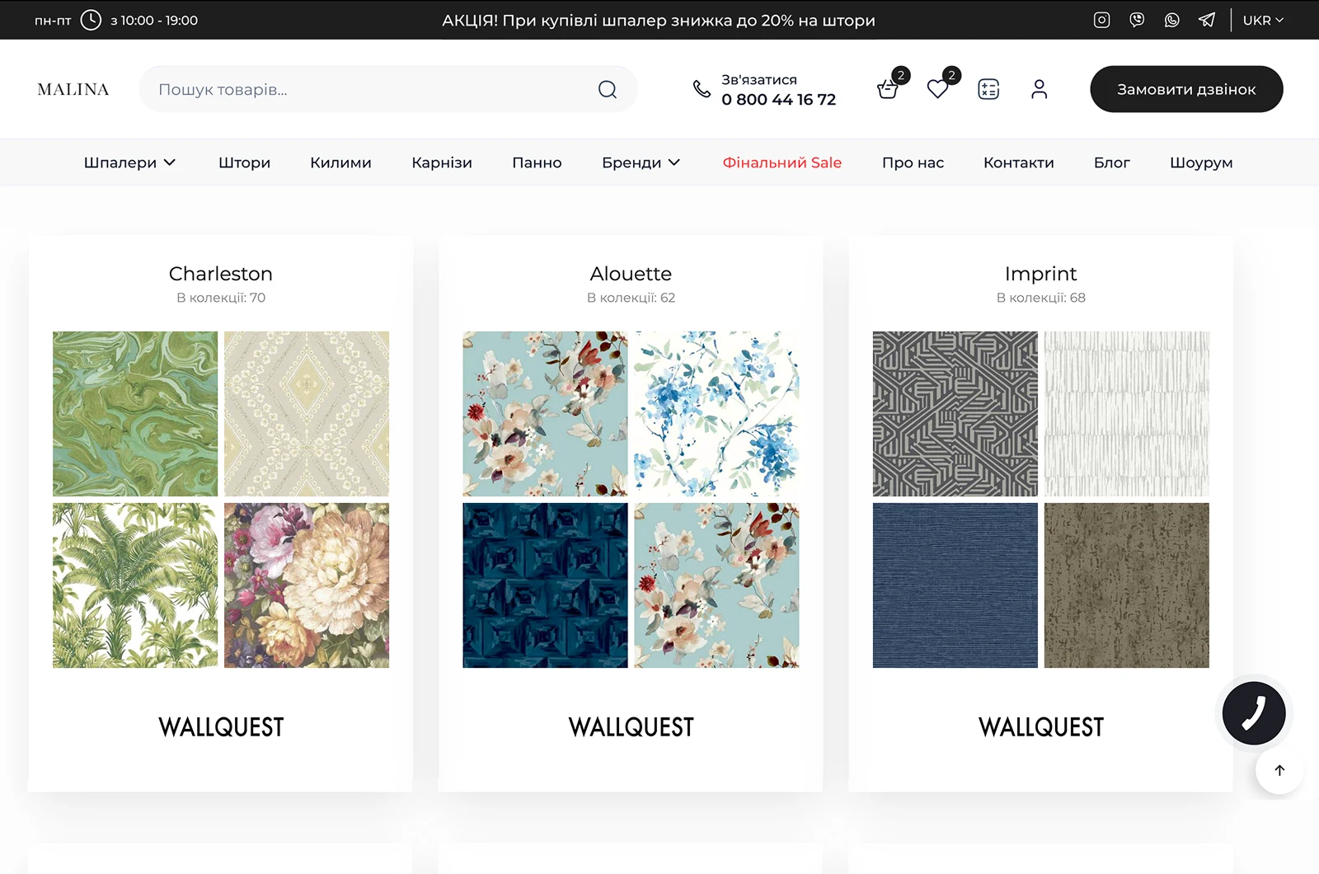The height and width of the screenshot is (874, 1319).
Task: Click the large peony floral Charleston swatch
Action: coord(307,585)
